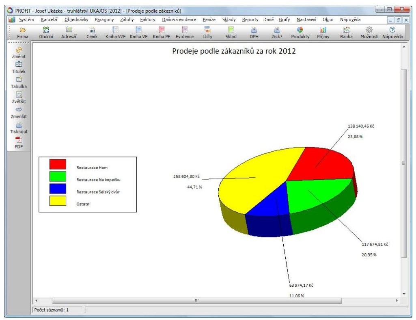This screenshot has width=416, height=320.
Task: Open the Paragony menu
Action: (104, 20)
